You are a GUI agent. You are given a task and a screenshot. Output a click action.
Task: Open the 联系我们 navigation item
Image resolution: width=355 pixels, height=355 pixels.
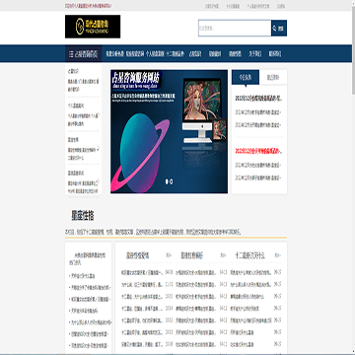pyautogui.click(x=275, y=54)
